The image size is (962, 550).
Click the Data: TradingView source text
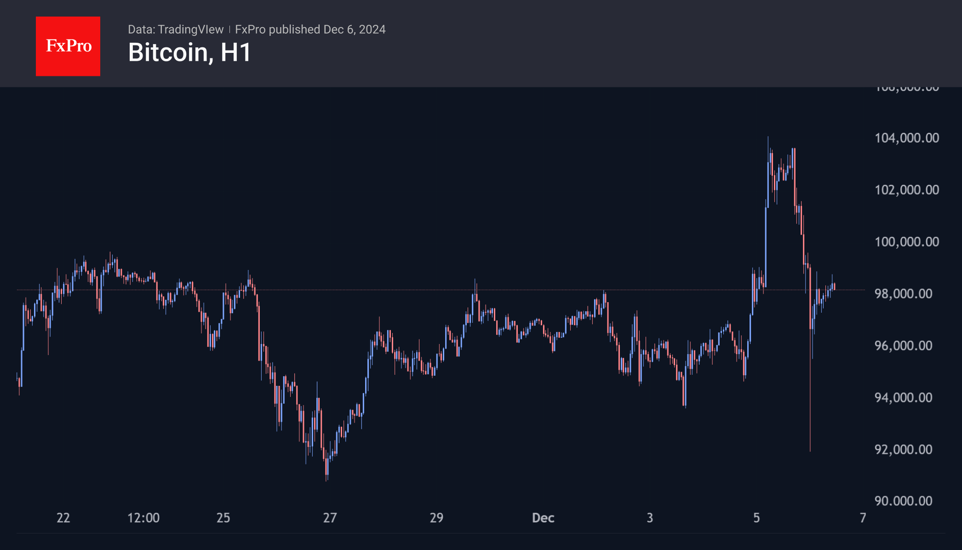[x=175, y=29]
